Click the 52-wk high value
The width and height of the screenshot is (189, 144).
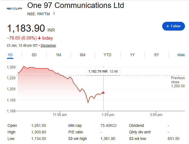(108, 139)
